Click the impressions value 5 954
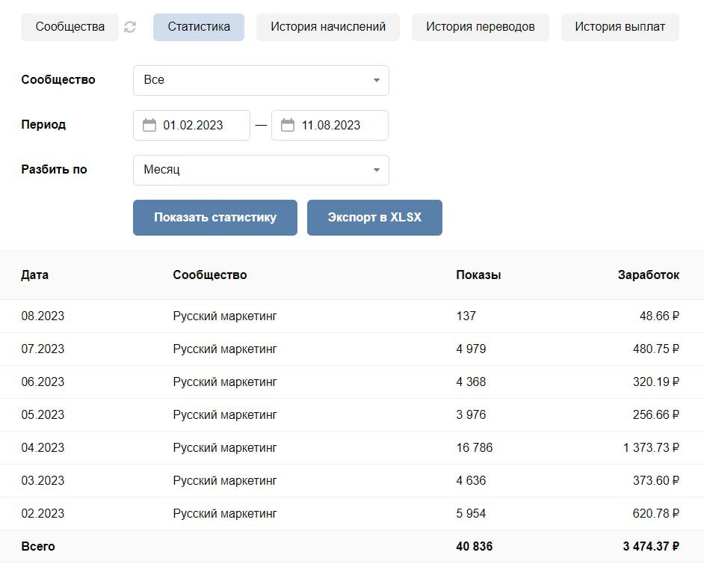 click(x=471, y=513)
